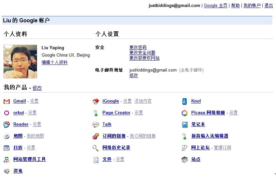Open the Page Creator link
The image size is (276, 178).
[116, 112]
